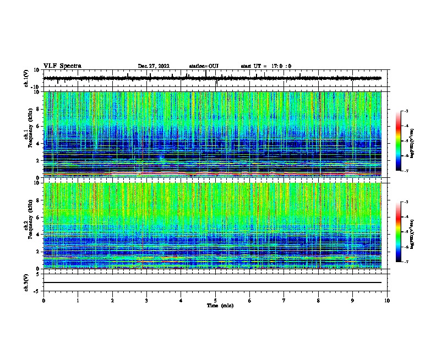Click time axis tick label "7"
The height and width of the screenshot is (337, 436).
click(x=284, y=301)
